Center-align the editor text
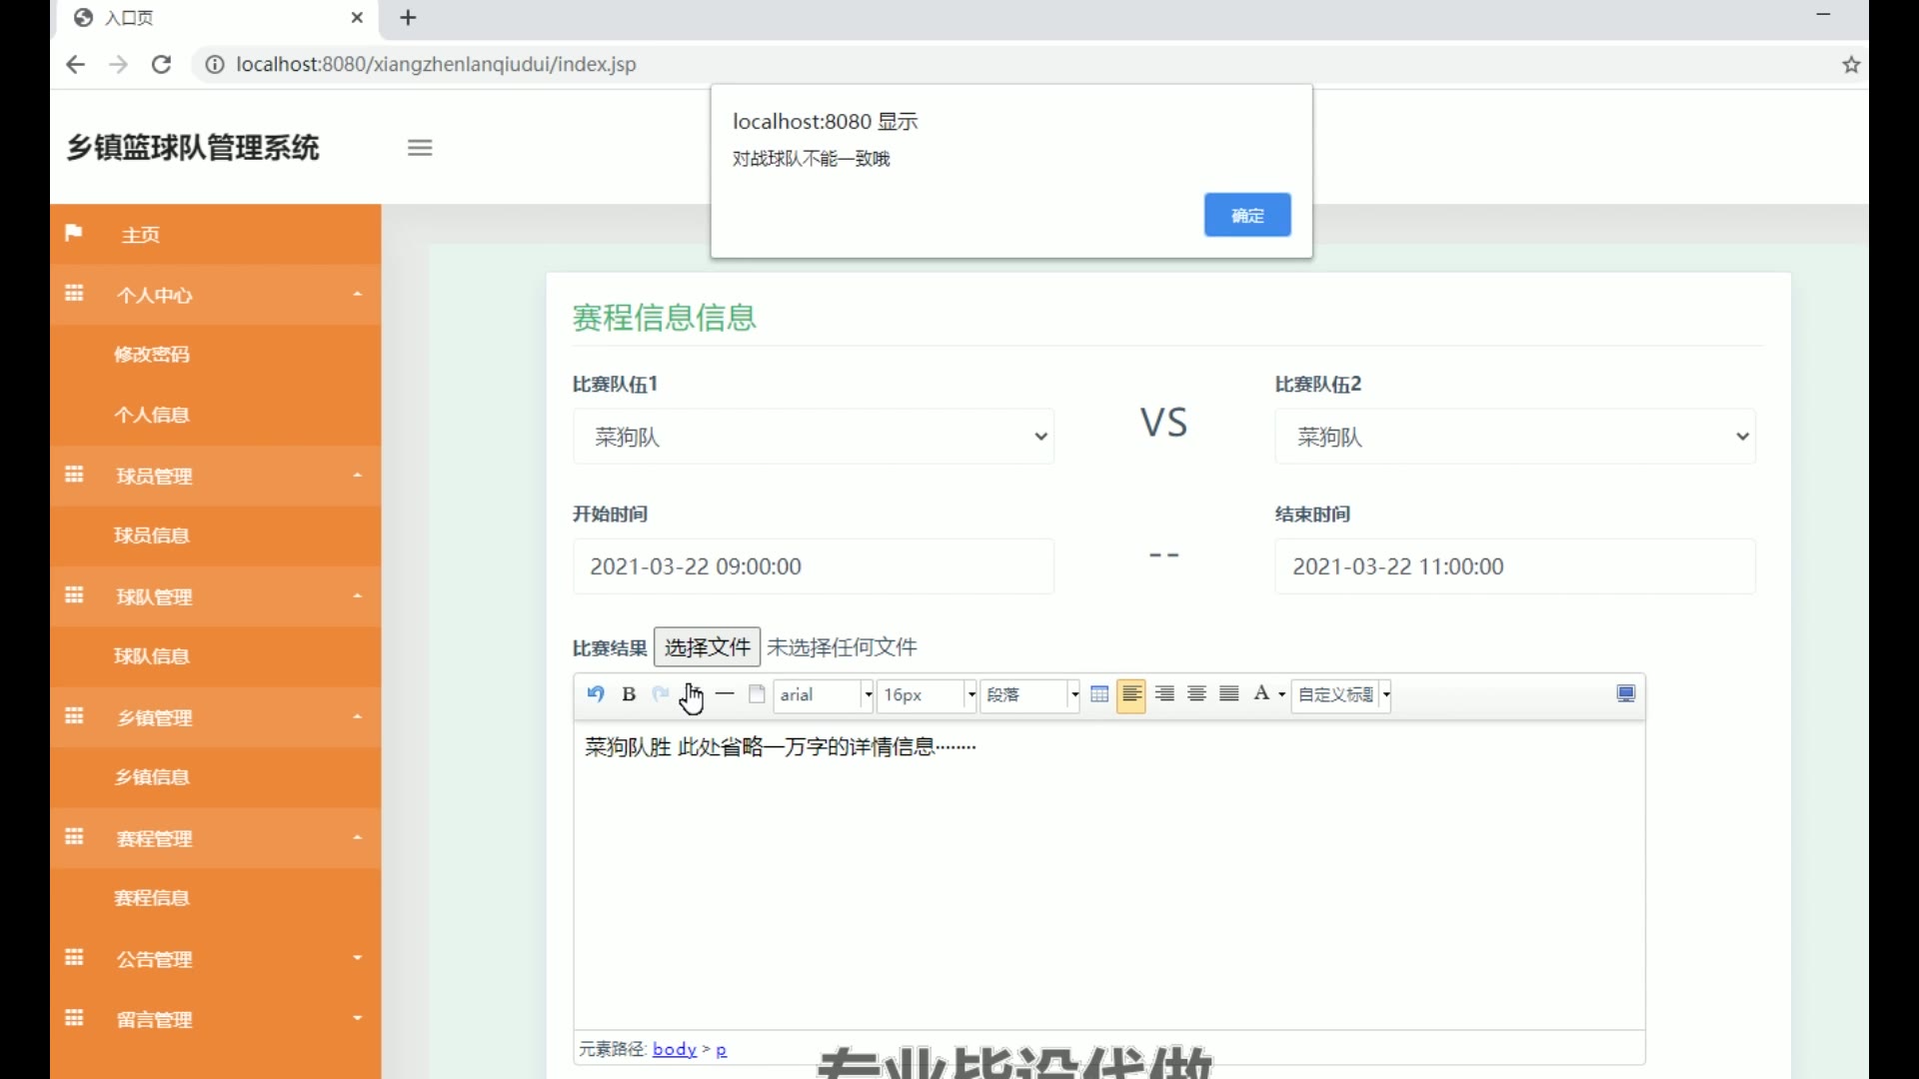This screenshot has width=1919, height=1079. pos(1196,694)
